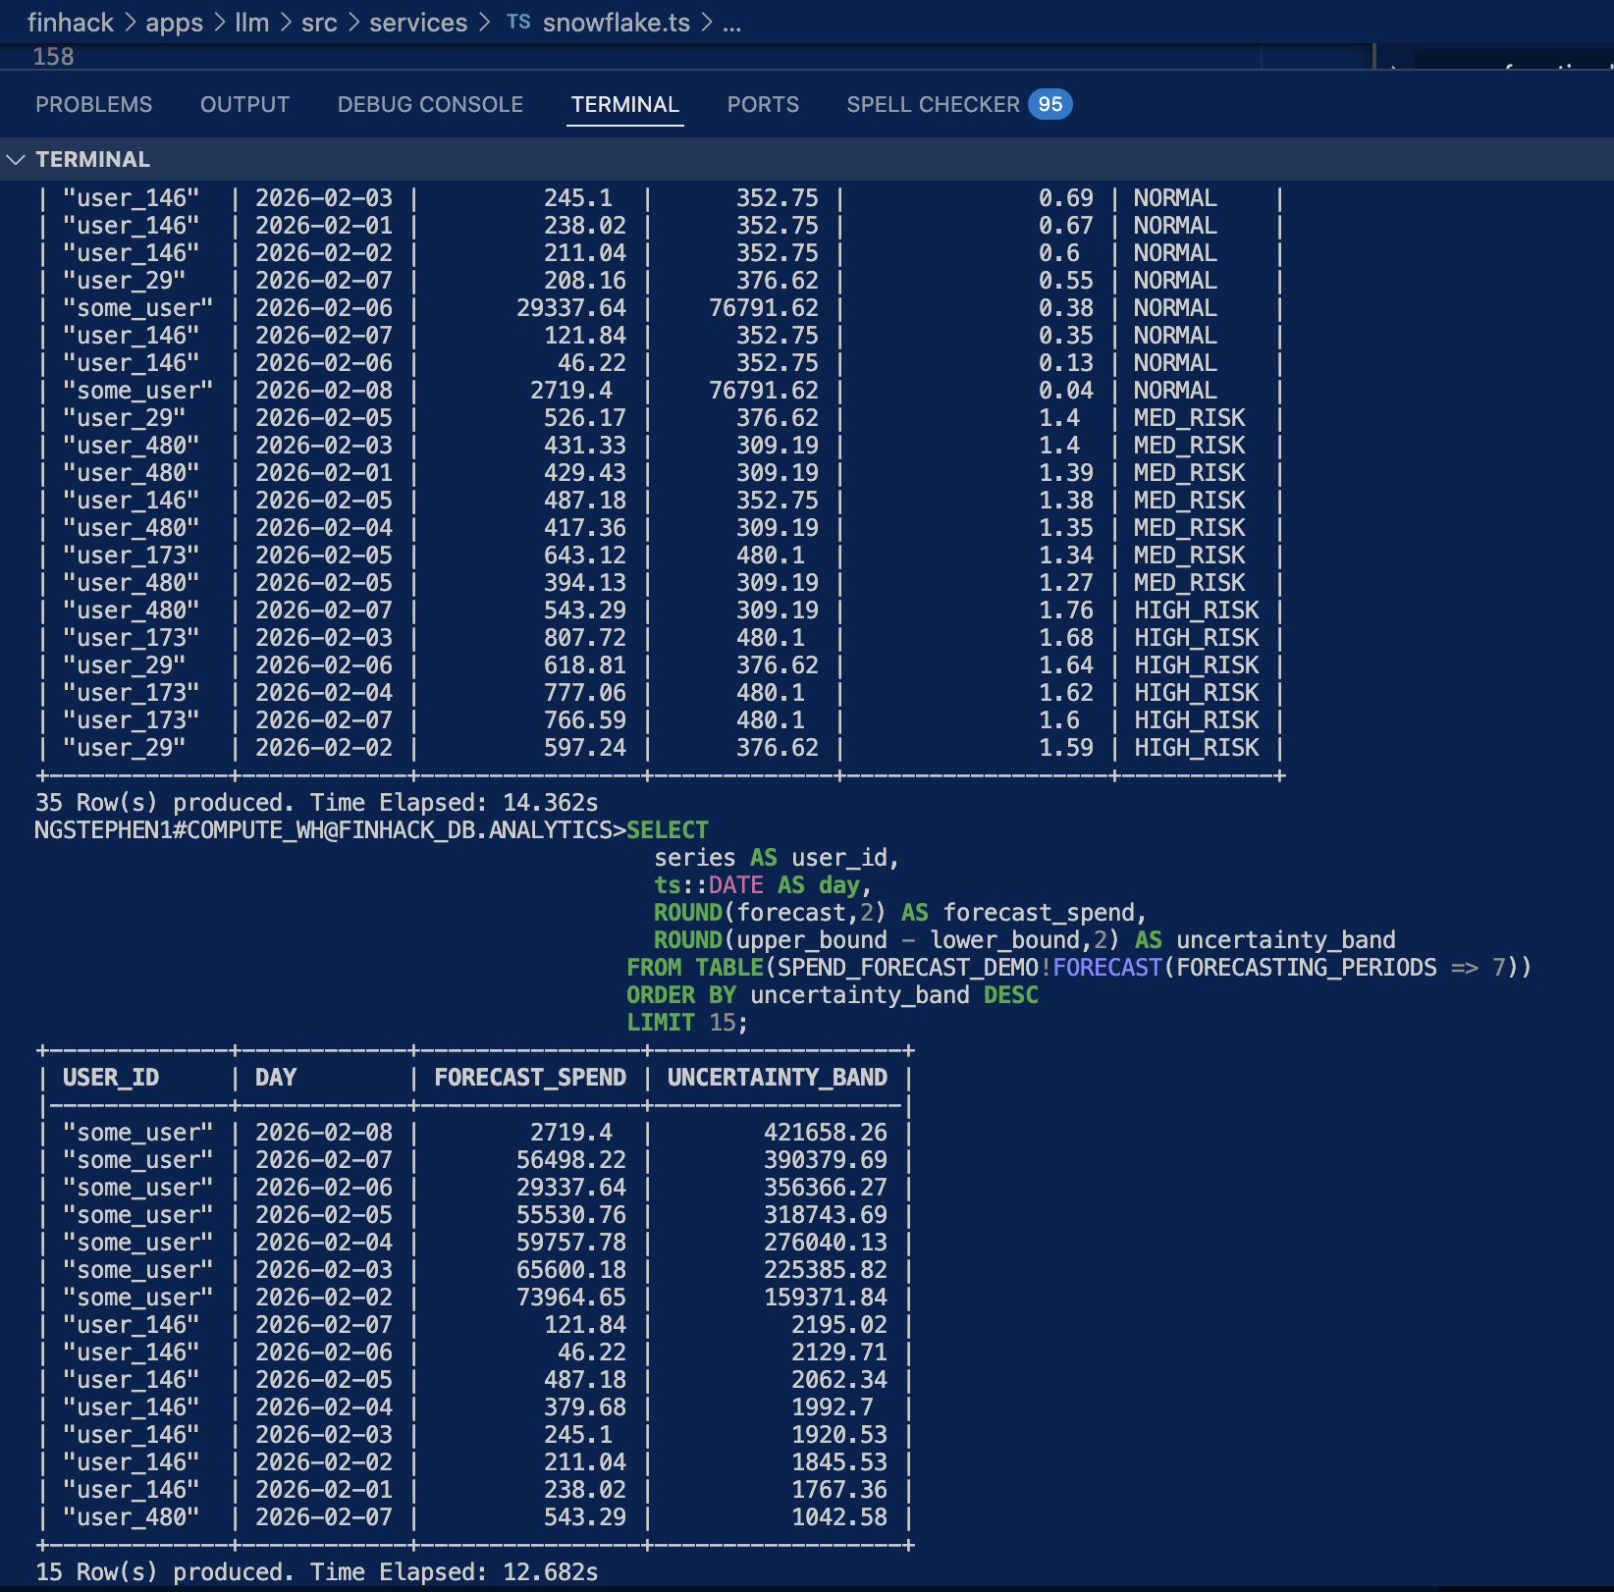The width and height of the screenshot is (1614, 1592).
Task: Click NORMAL label in the 0.69 row
Action: [x=1175, y=198]
